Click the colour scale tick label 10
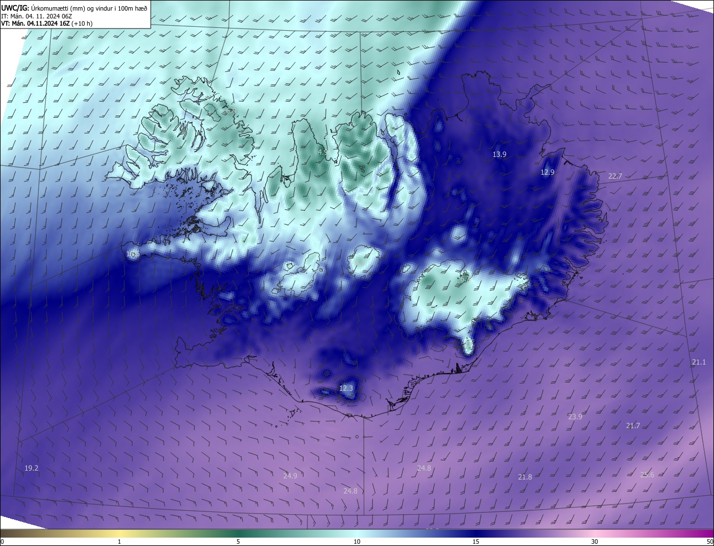714x546 pixels. point(357,542)
